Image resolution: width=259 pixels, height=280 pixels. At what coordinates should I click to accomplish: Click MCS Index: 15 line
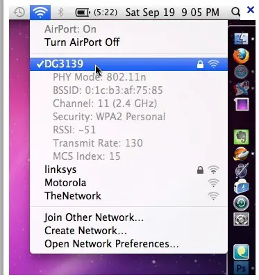pos(87,156)
